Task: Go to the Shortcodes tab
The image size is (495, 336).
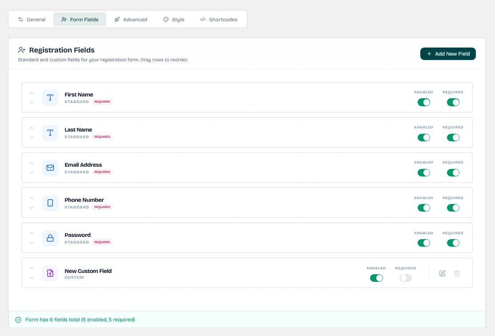Action: point(219,20)
